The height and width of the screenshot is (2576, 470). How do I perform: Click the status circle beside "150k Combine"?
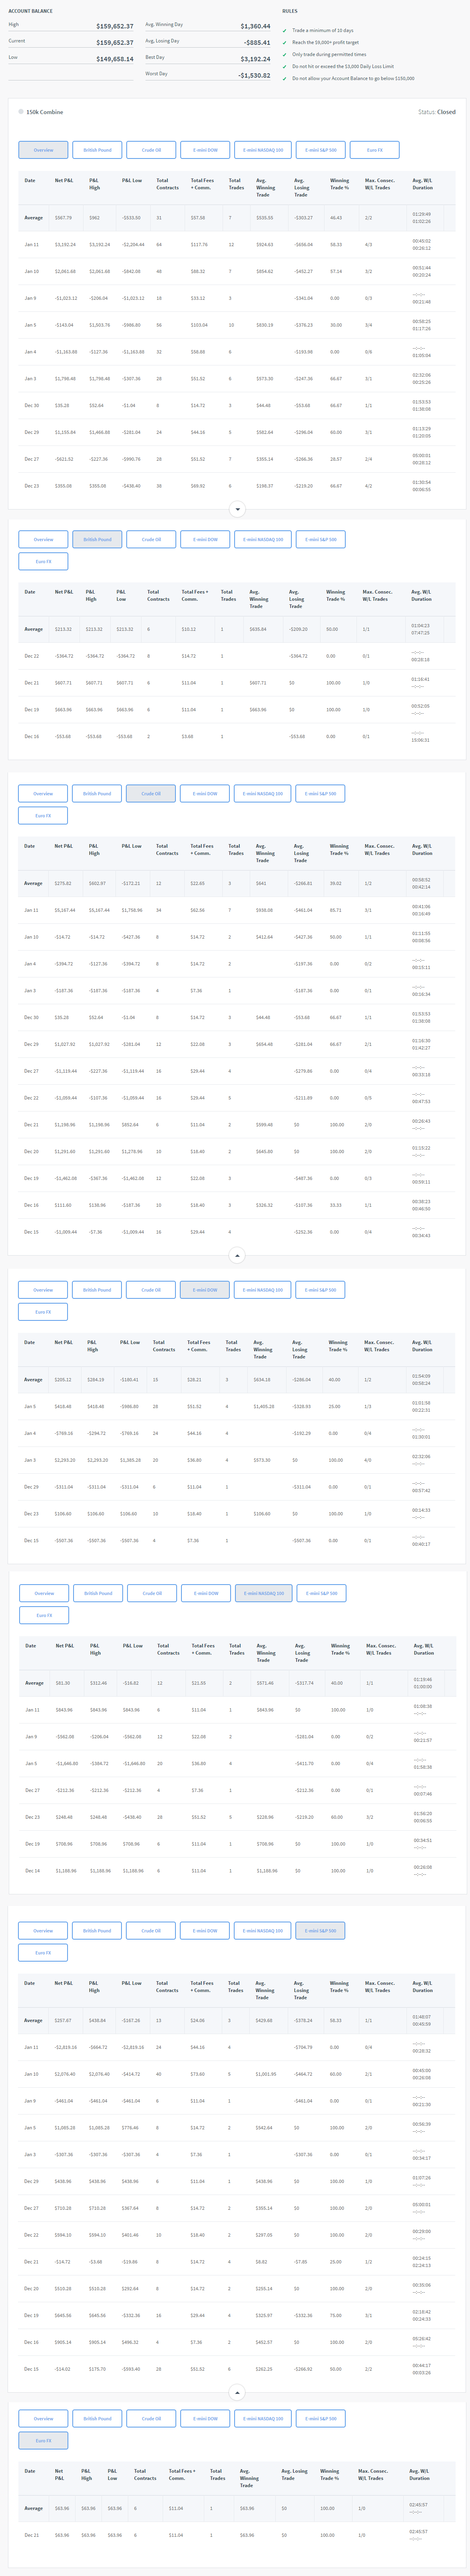[x=21, y=112]
